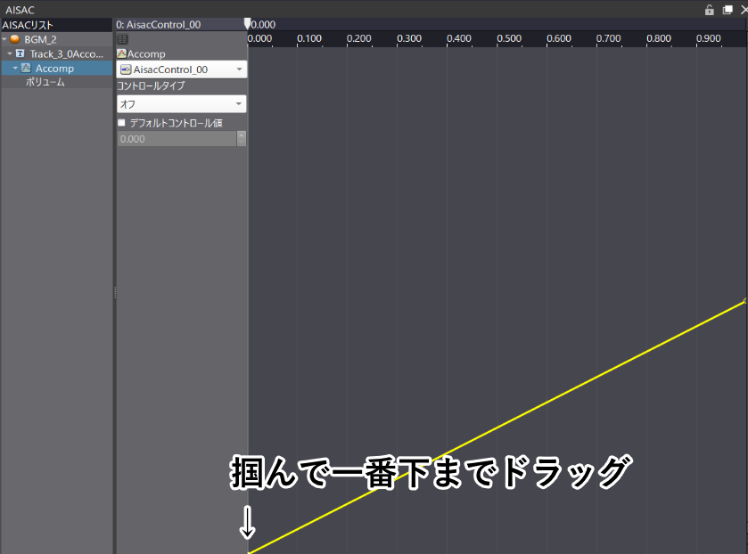Close the AISAC panel
This screenshot has height=554, width=748.
pyautogui.click(x=744, y=10)
